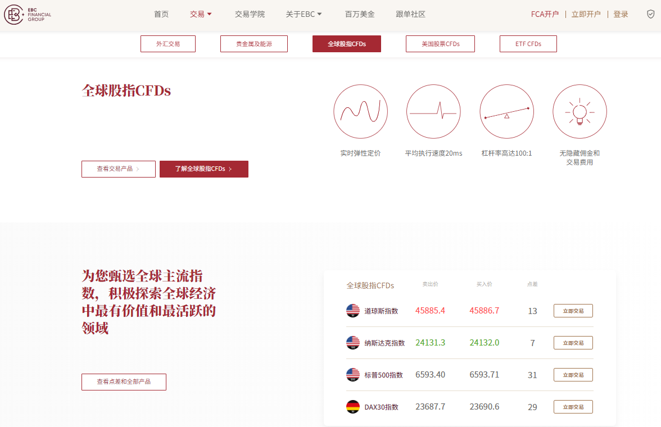
Task: Switch to the 外汇交易 tab
Action: click(x=167, y=44)
